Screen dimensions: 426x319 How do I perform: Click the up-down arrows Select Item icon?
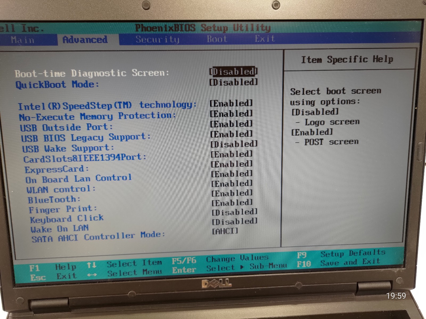tap(92, 265)
